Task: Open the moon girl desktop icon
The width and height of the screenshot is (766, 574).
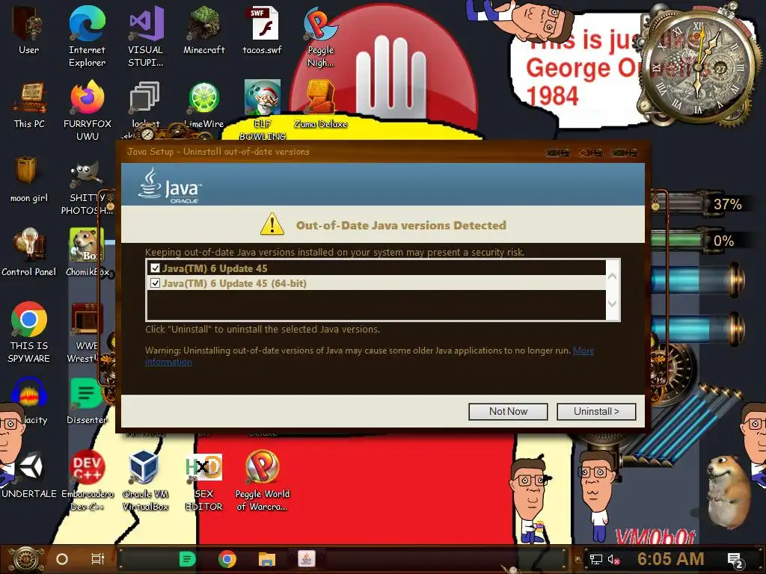Action: coord(29,179)
